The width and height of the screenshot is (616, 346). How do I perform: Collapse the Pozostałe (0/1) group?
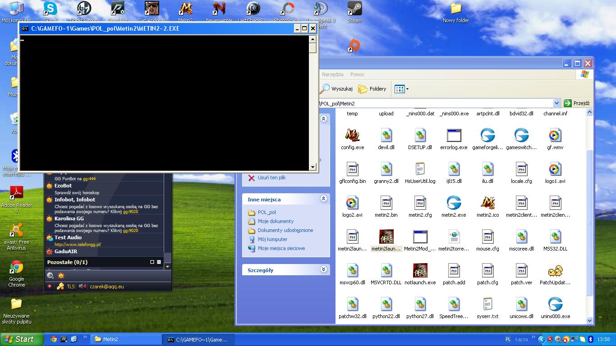tap(159, 262)
